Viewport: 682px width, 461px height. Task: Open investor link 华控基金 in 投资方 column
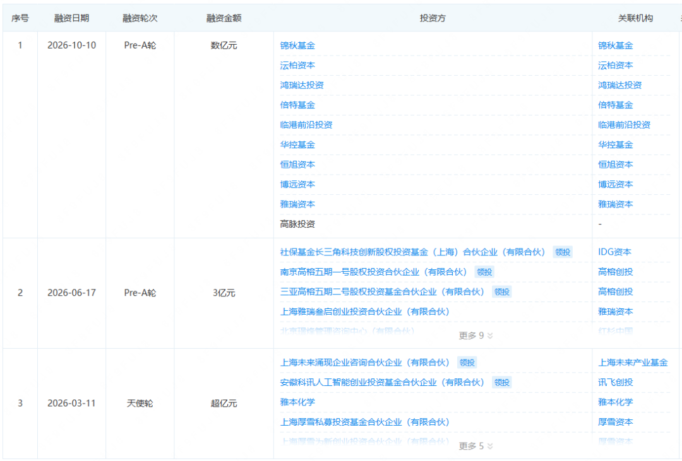click(x=297, y=144)
